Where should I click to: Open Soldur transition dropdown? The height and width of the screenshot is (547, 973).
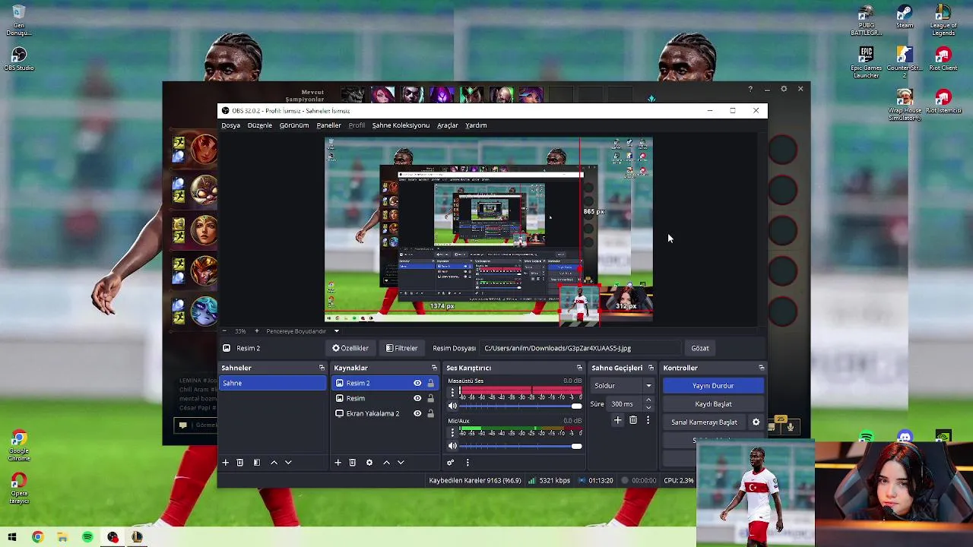click(623, 386)
